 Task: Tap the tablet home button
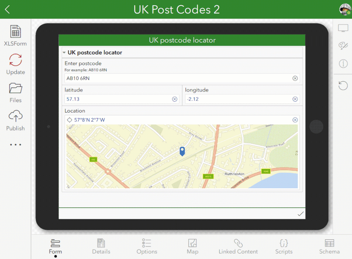click(x=316, y=127)
